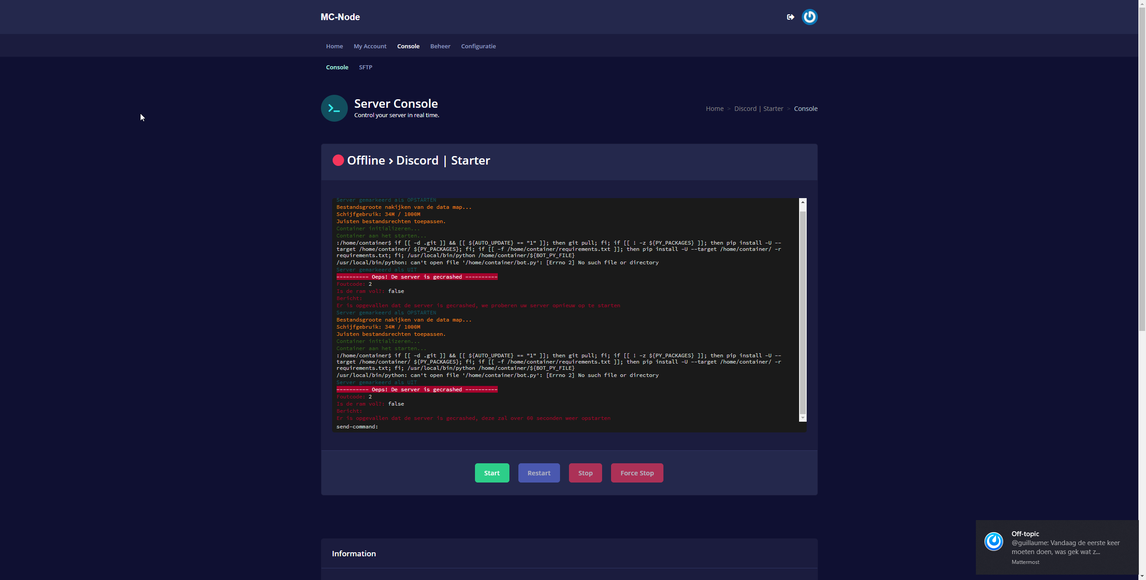This screenshot has height=580, width=1146.
Task: Switch to the SFTP tab
Action: pyautogui.click(x=365, y=67)
